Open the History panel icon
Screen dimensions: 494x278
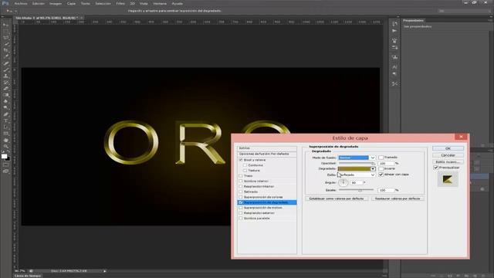point(394,24)
